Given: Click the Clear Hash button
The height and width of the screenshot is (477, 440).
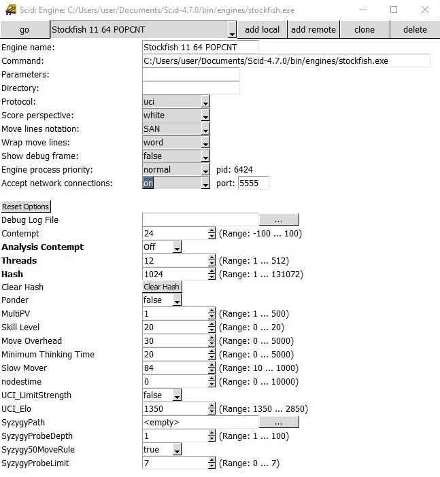Looking at the screenshot, I should 162,287.
